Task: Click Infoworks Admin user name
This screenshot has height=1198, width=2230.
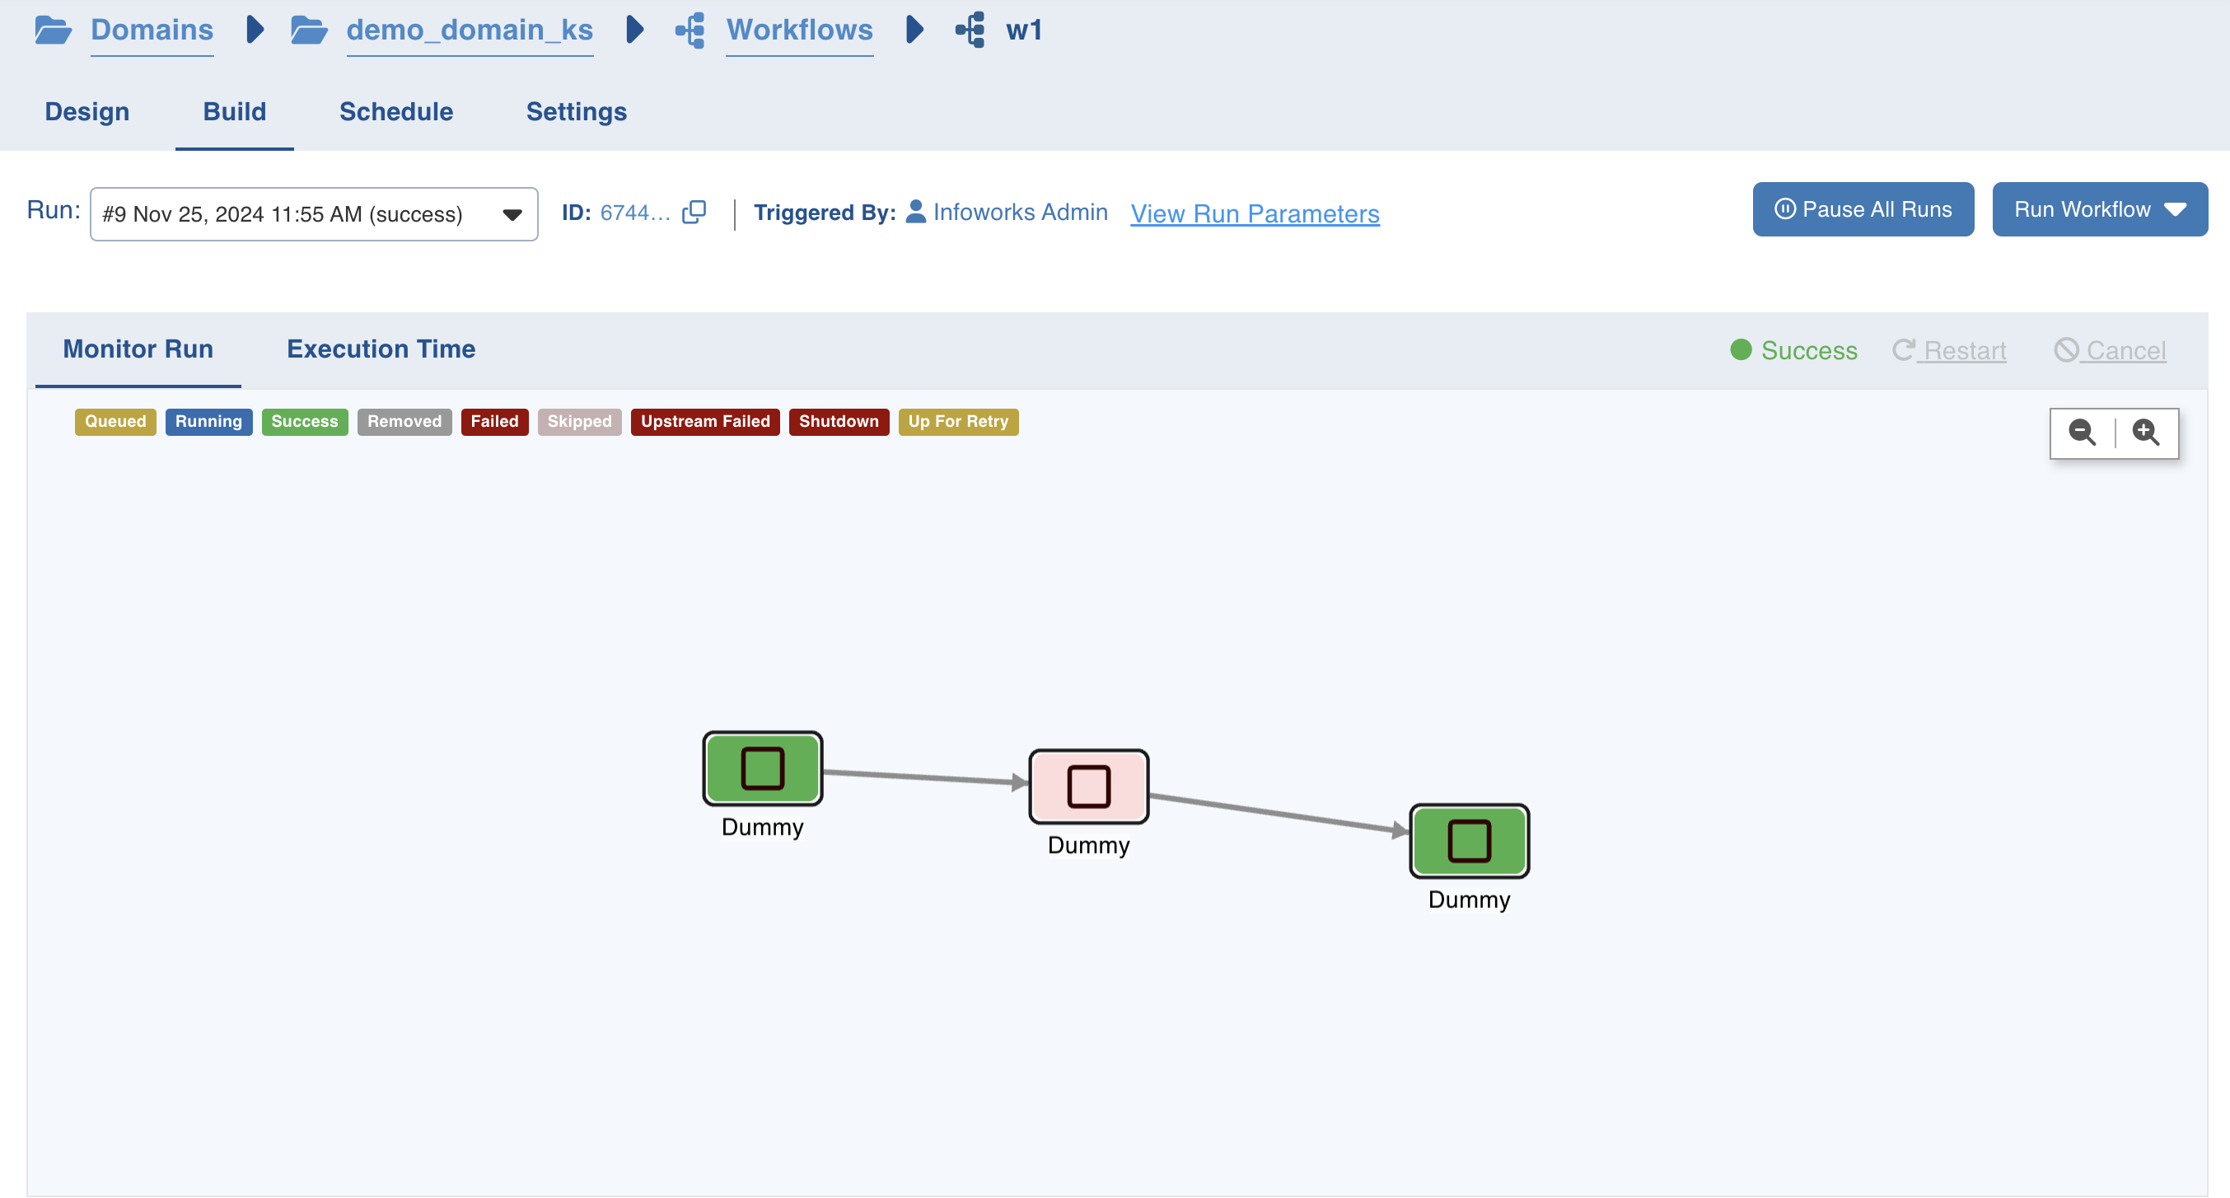Action: coord(1021,212)
